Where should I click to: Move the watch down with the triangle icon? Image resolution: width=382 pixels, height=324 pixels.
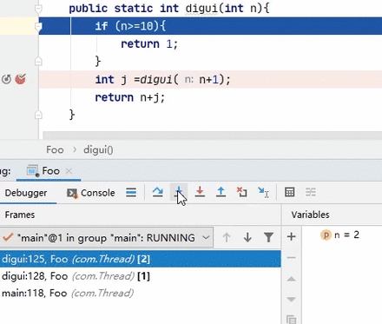(292, 299)
